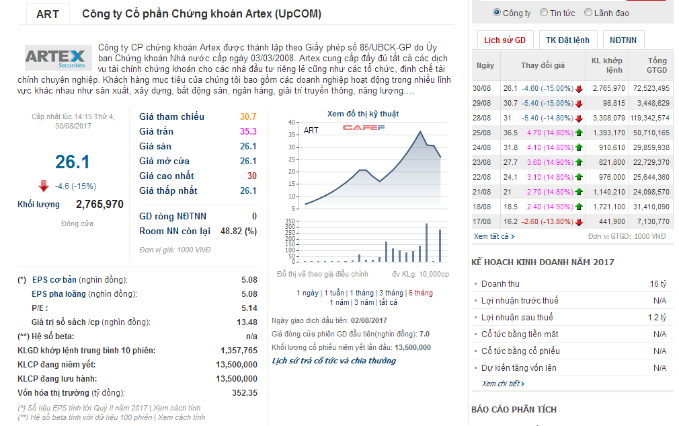Open the ART ticker tab
This screenshot has width=679, height=426.
(x=48, y=14)
